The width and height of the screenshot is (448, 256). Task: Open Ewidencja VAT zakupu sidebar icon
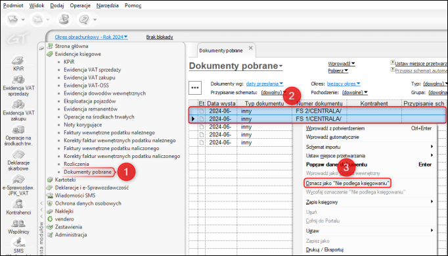18,111
